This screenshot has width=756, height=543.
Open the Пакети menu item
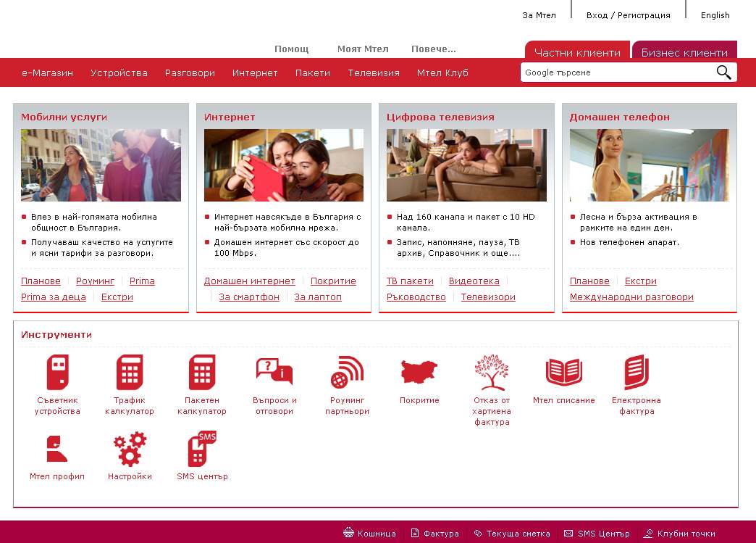(313, 73)
